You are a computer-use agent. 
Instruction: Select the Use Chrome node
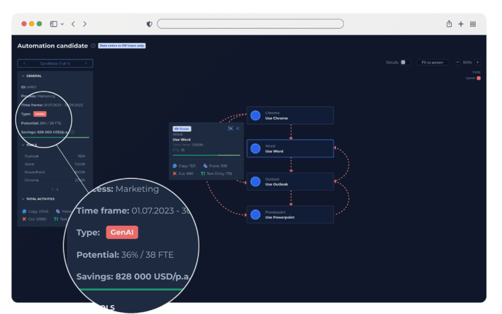tap(290, 116)
